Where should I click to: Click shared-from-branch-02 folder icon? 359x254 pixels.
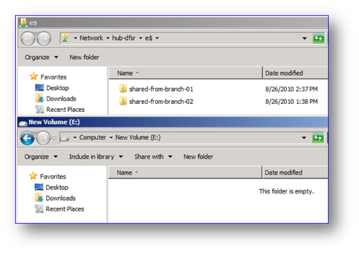click(x=123, y=101)
